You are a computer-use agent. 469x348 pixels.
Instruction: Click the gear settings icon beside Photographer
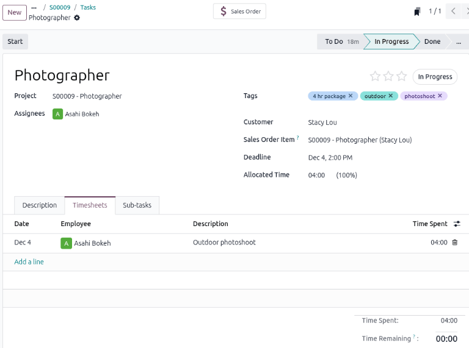[x=77, y=18]
